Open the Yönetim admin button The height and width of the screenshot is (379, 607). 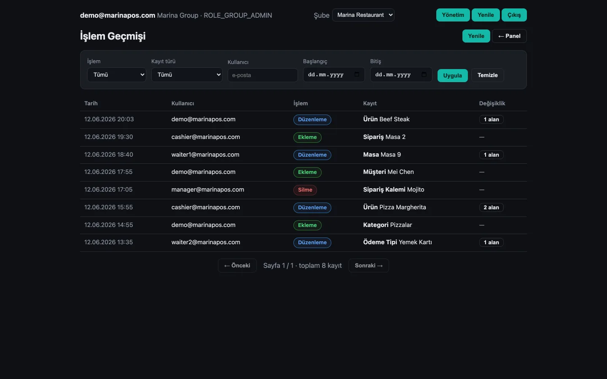(453, 15)
